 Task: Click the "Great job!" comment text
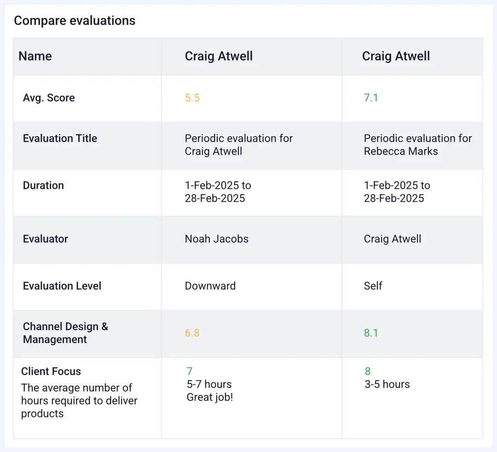point(210,397)
